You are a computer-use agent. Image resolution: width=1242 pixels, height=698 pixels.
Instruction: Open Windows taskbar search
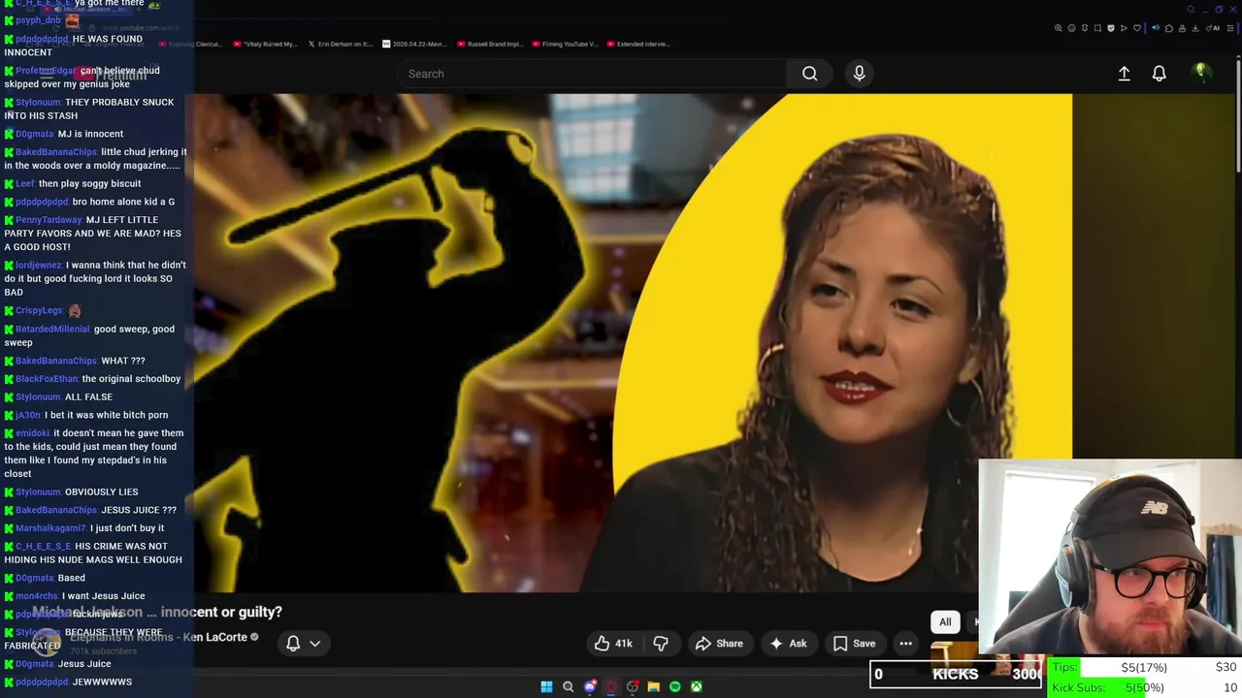click(568, 686)
